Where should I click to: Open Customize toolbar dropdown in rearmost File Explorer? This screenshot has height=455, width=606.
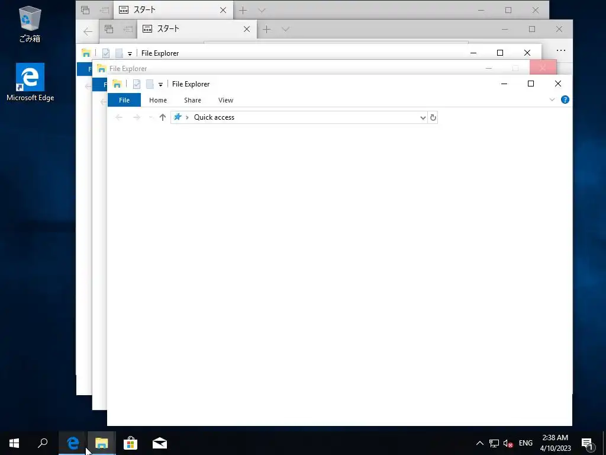[130, 53]
